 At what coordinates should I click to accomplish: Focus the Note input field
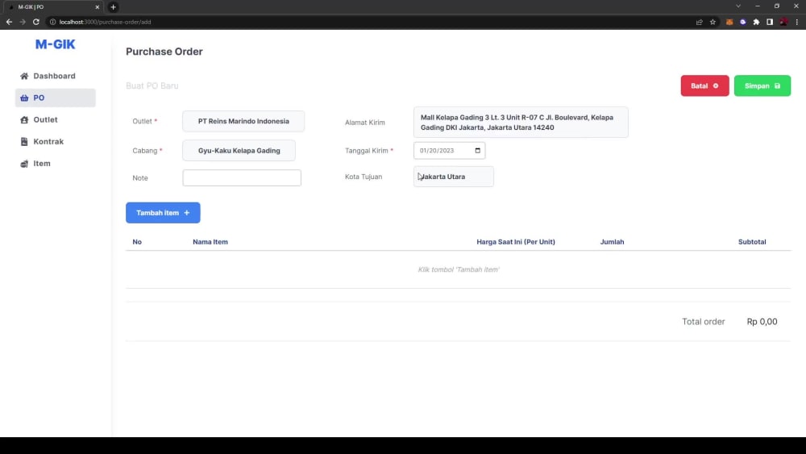click(x=242, y=178)
